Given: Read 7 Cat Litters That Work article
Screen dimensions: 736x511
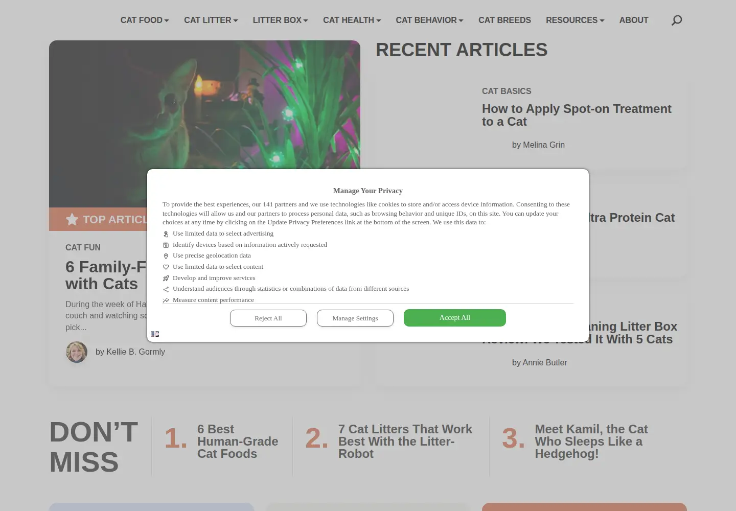Looking at the screenshot, I should pyautogui.click(x=405, y=442).
